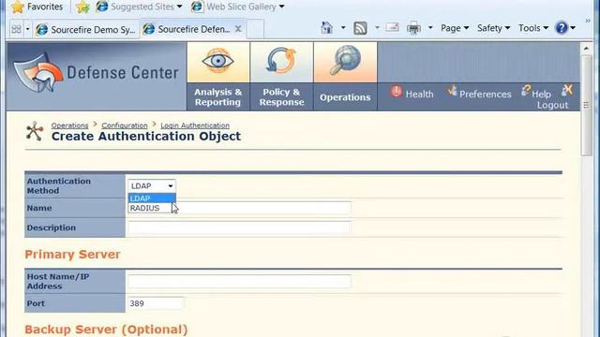600x337 pixels.
Task: Click the Primary Server heading text
Action: 72,255
